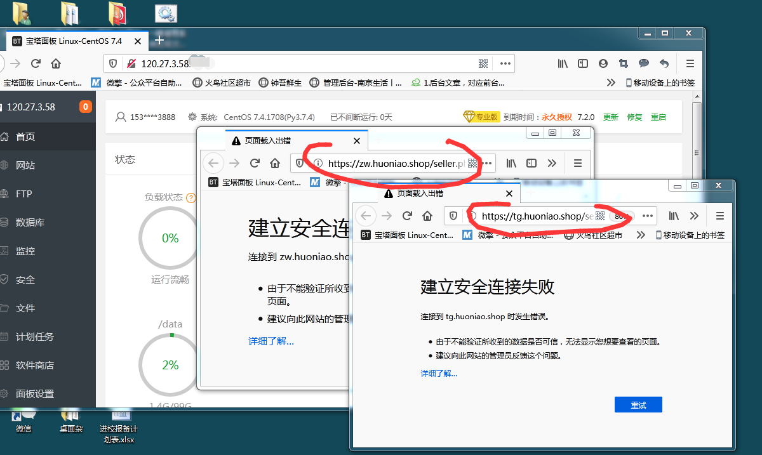Open the page actions ••• menu

click(x=505, y=63)
